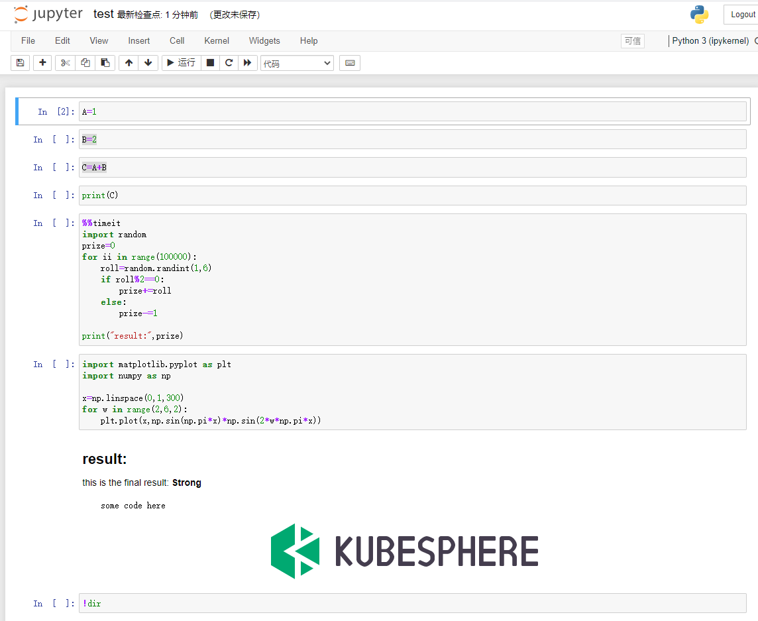Click the Logout button
Screen dimensions: 758x621
[742, 15]
